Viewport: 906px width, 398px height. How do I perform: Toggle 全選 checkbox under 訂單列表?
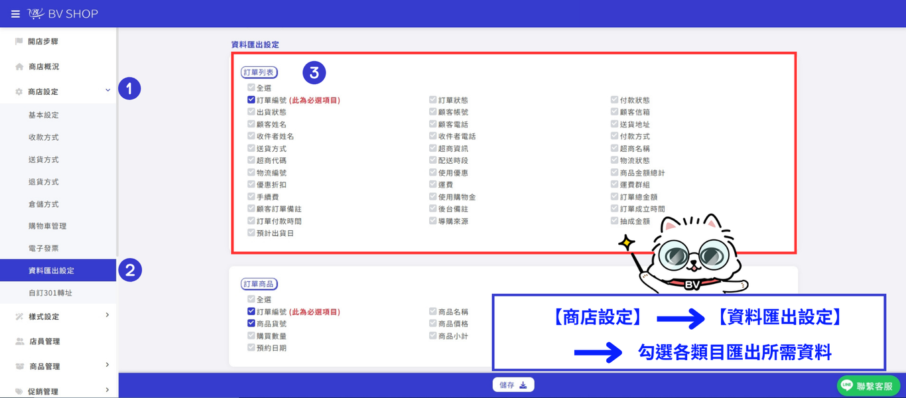251,88
